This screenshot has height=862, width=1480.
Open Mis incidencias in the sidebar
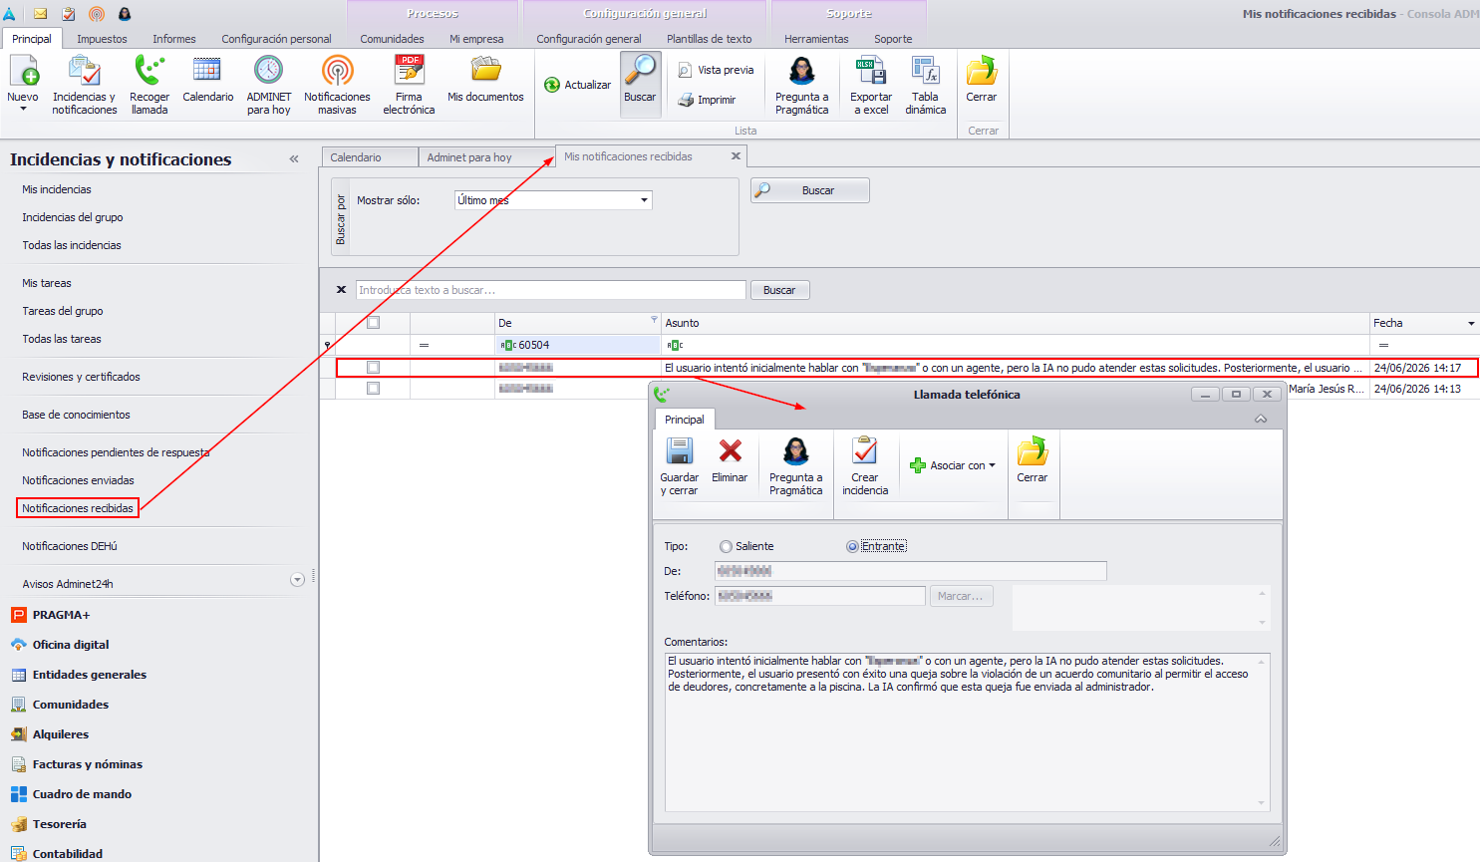pyautogui.click(x=57, y=189)
